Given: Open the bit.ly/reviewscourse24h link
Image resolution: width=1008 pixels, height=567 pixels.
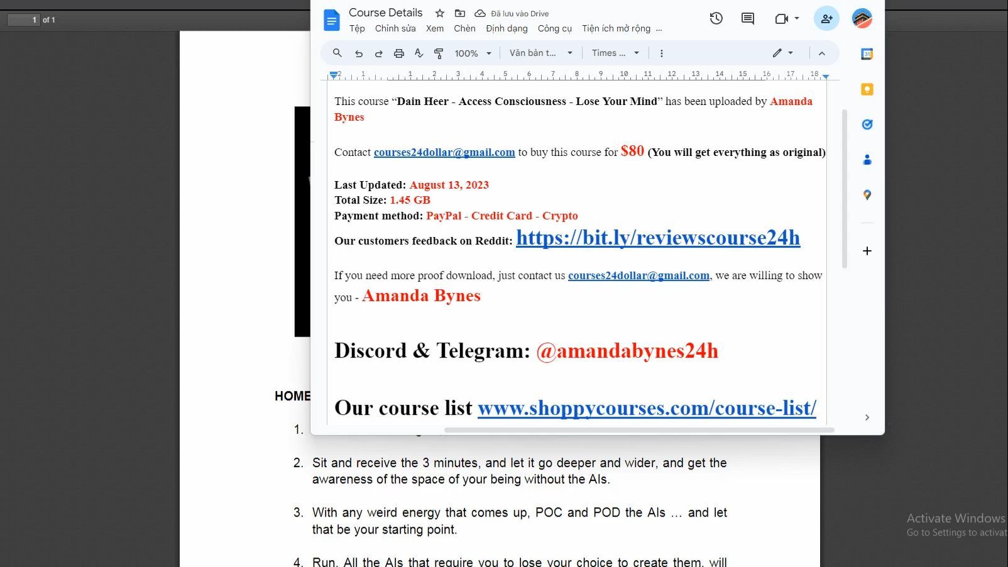Looking at the screenshot, I should (x=658, y=238).
